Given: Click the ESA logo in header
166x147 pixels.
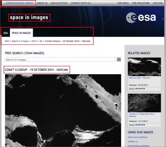Looking at the screenshot, I should pyautogui.click(x=141, y=18).
